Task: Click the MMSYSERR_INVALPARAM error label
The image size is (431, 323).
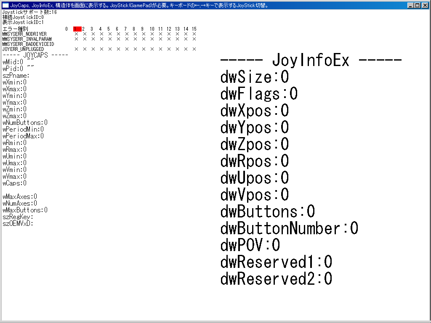Action: 27,39
